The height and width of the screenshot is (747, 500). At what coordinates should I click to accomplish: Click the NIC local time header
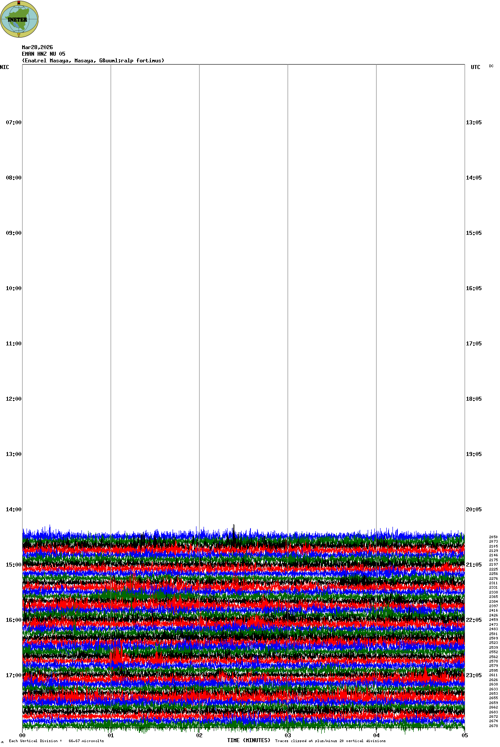4,67
